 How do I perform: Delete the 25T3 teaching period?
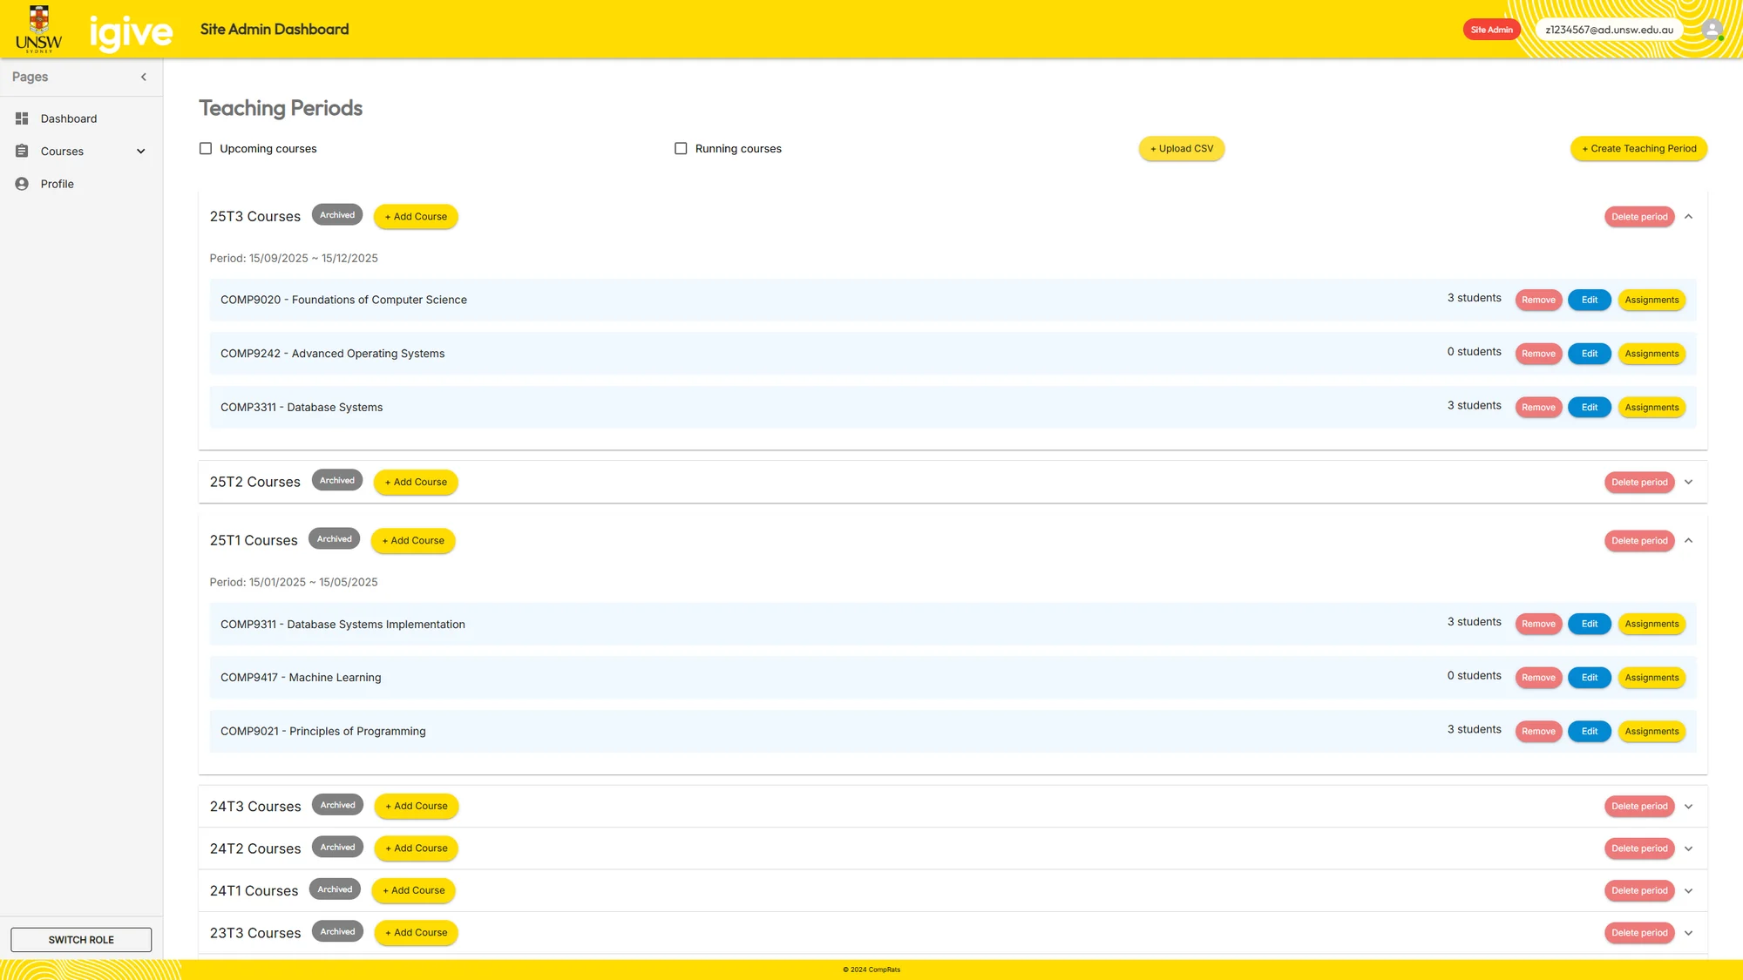(x=1639, y=217)
